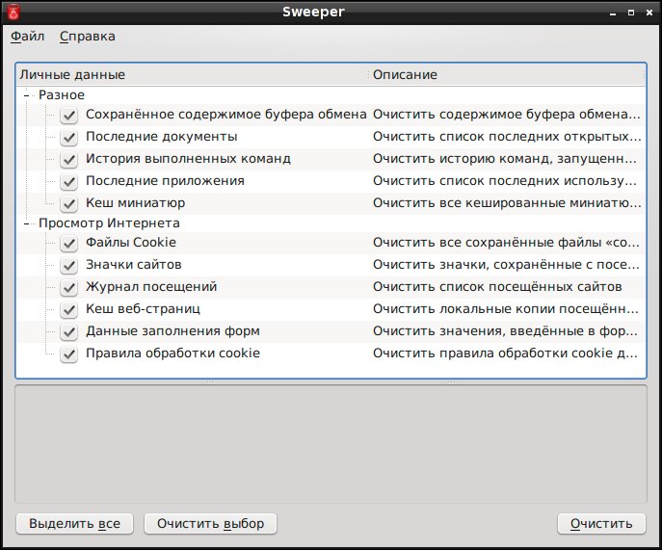Click description Очистить историю команд
The image size is (662, 550).
coord(505,159)
